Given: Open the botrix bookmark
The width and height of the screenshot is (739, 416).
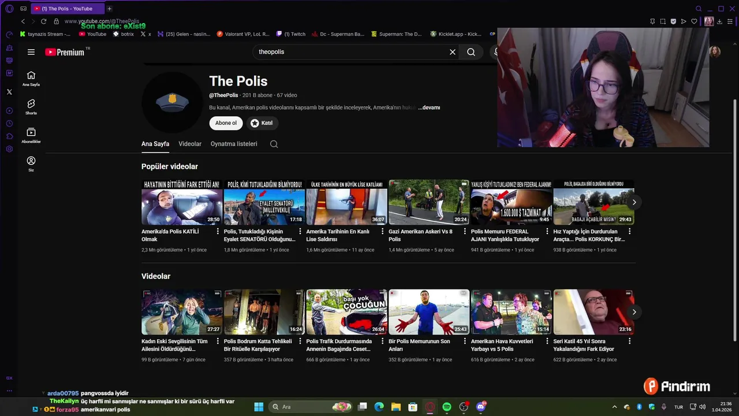Looking at the screenshot, I should (x=124, y=34).
